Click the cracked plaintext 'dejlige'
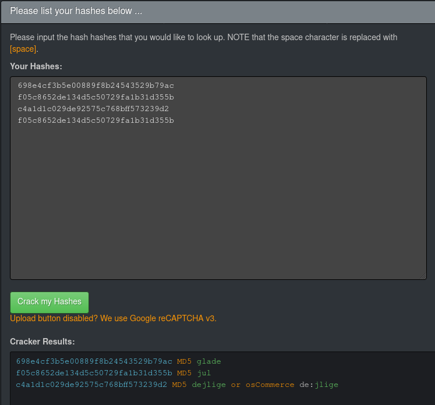 pos(208,385)
